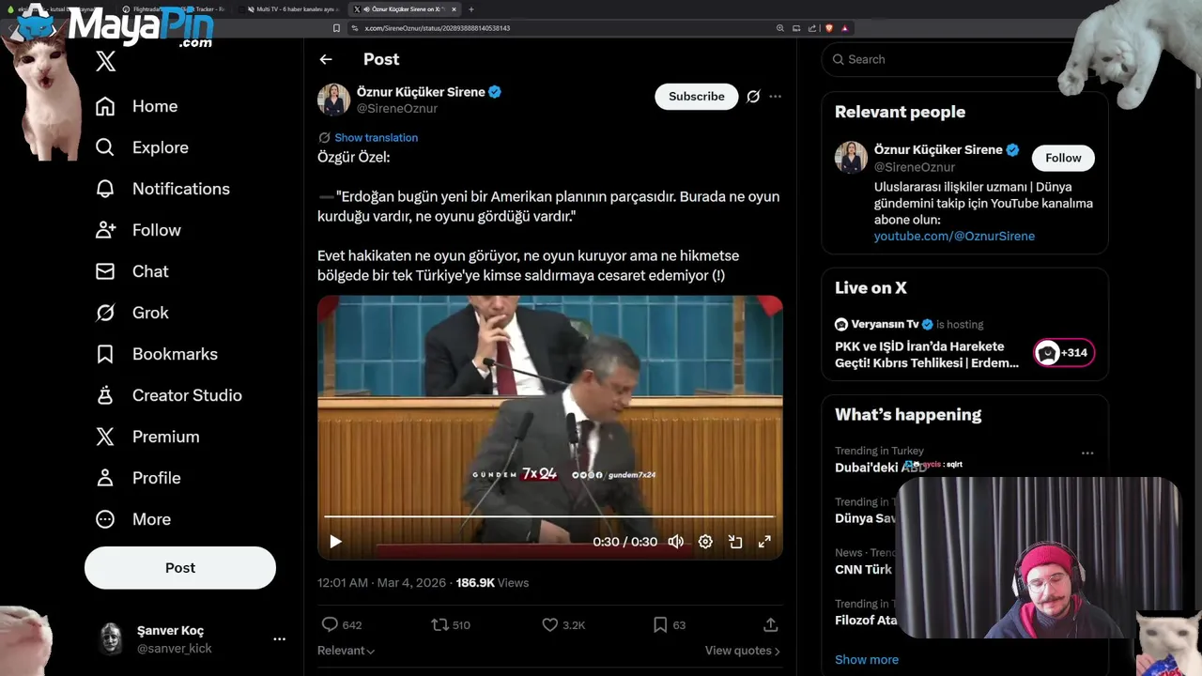Open the Veryansın Tv live broadcast title

coord(927,355)
